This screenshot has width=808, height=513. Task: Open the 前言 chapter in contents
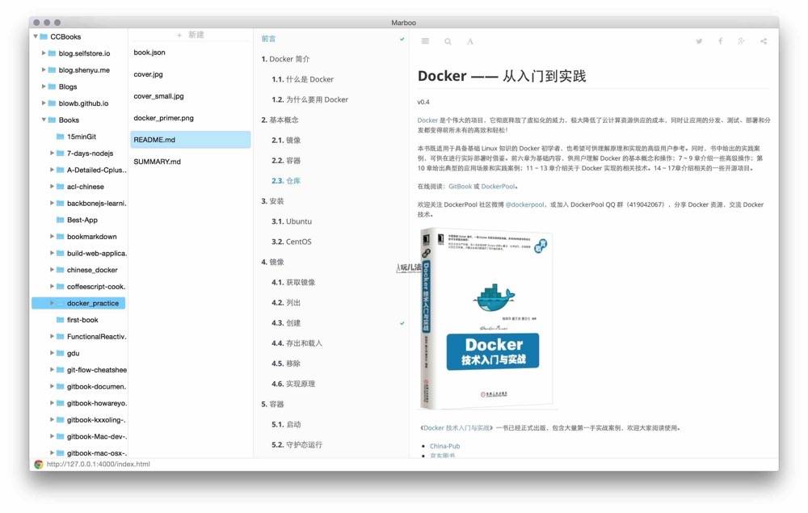coord(268,39)
